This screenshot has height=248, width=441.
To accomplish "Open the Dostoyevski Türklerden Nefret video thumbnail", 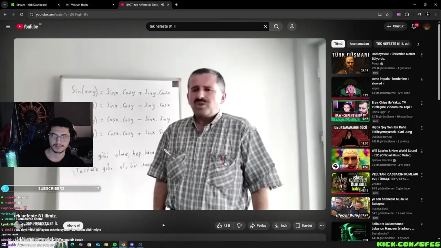I will [350, 63].
